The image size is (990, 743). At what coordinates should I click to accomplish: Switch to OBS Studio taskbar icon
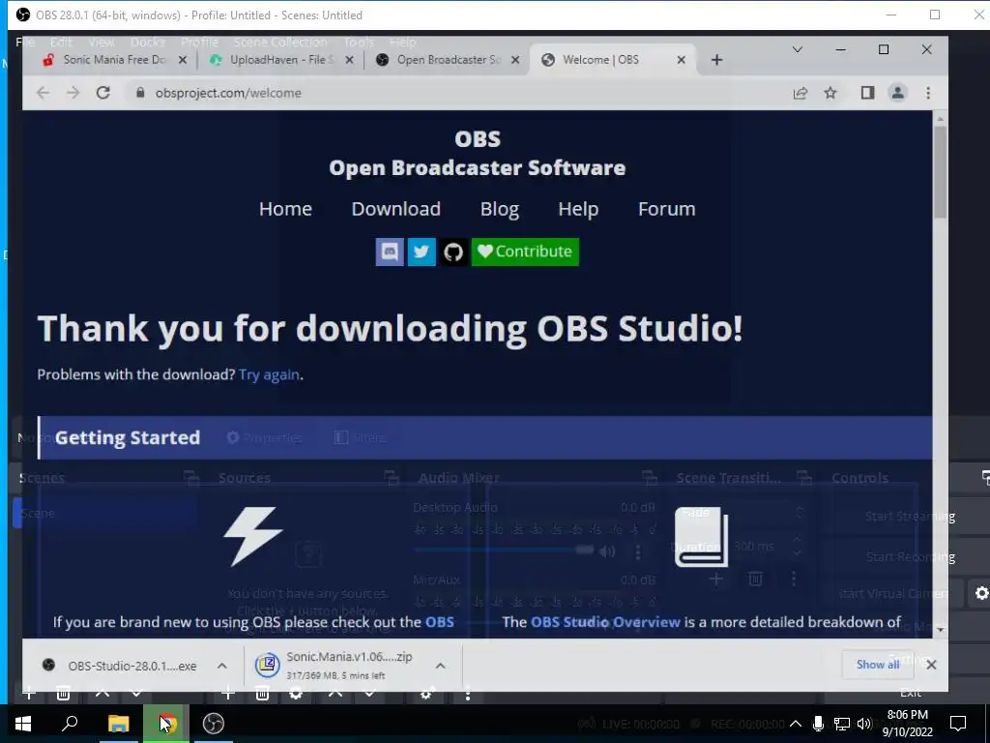tap(214, 724)
